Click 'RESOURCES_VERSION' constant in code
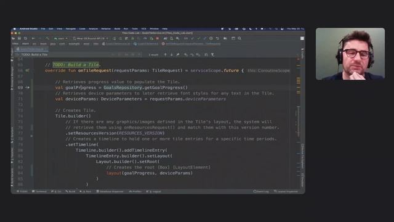This screenshot has width=394, height=222. 141,133
